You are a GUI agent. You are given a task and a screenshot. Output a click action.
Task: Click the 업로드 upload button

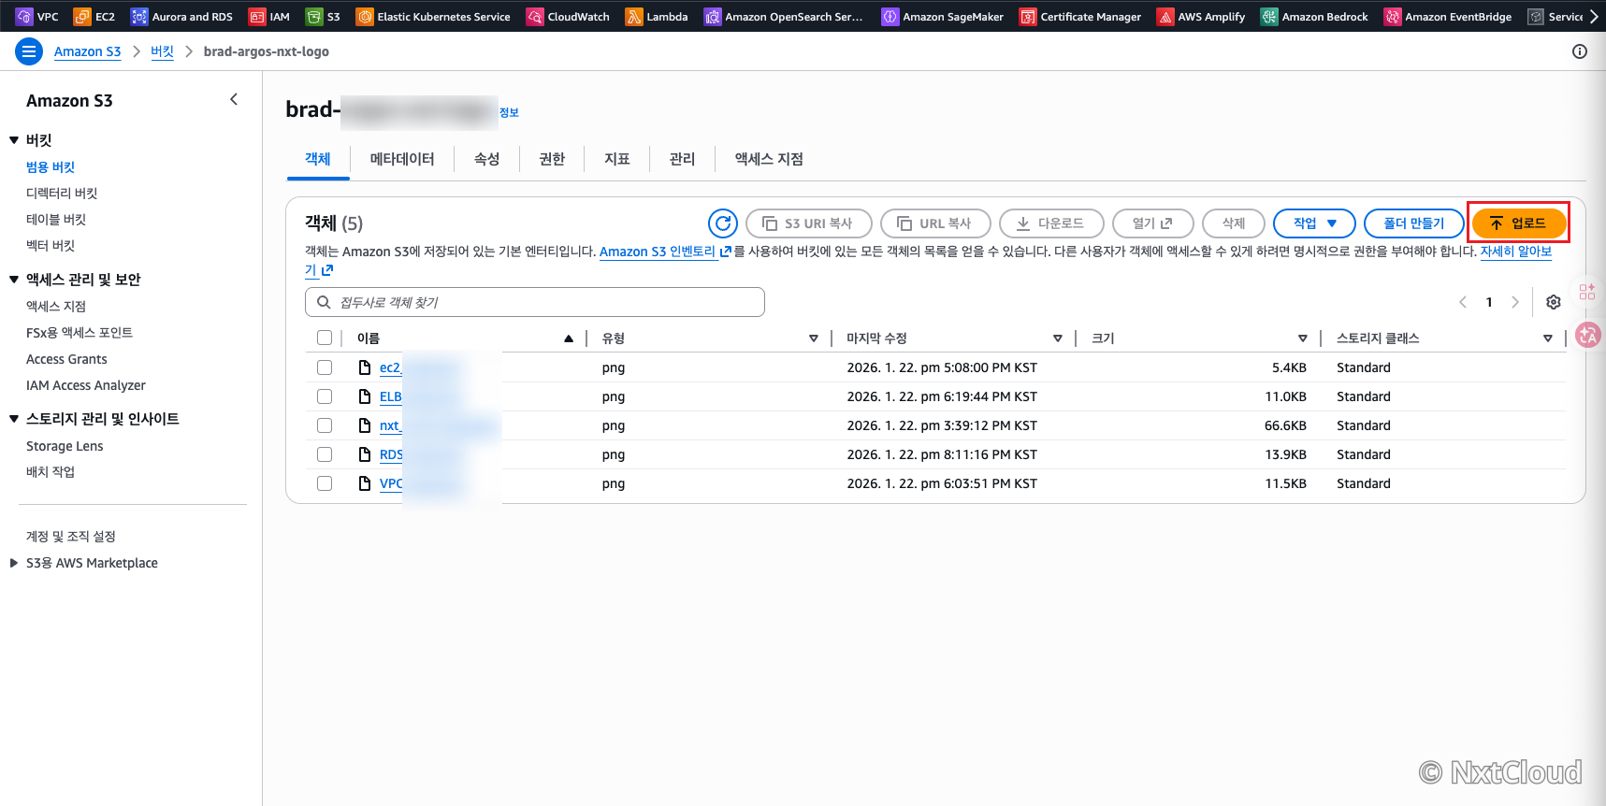coord(1518,223)
